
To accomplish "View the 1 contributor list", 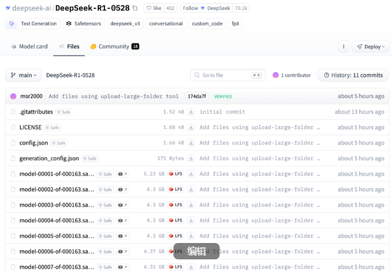I will [292, 75].
